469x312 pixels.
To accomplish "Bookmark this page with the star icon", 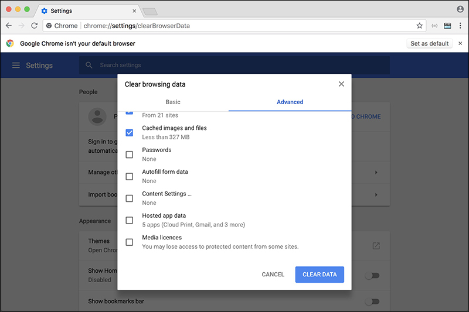I will (x=420, y=26).
